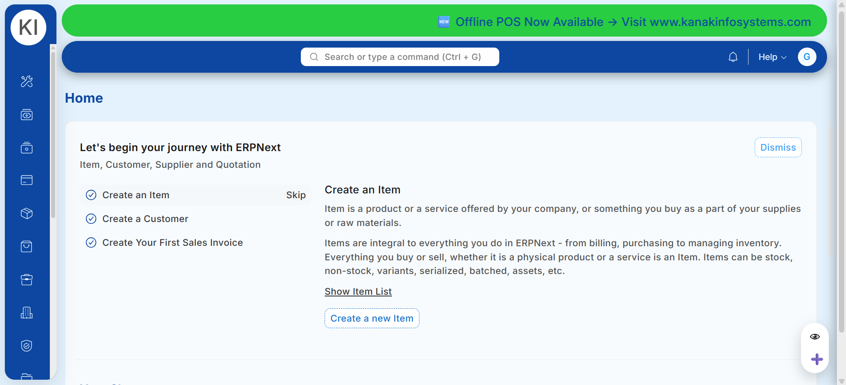Open the office building sidebar icon

tap(27, 313)
